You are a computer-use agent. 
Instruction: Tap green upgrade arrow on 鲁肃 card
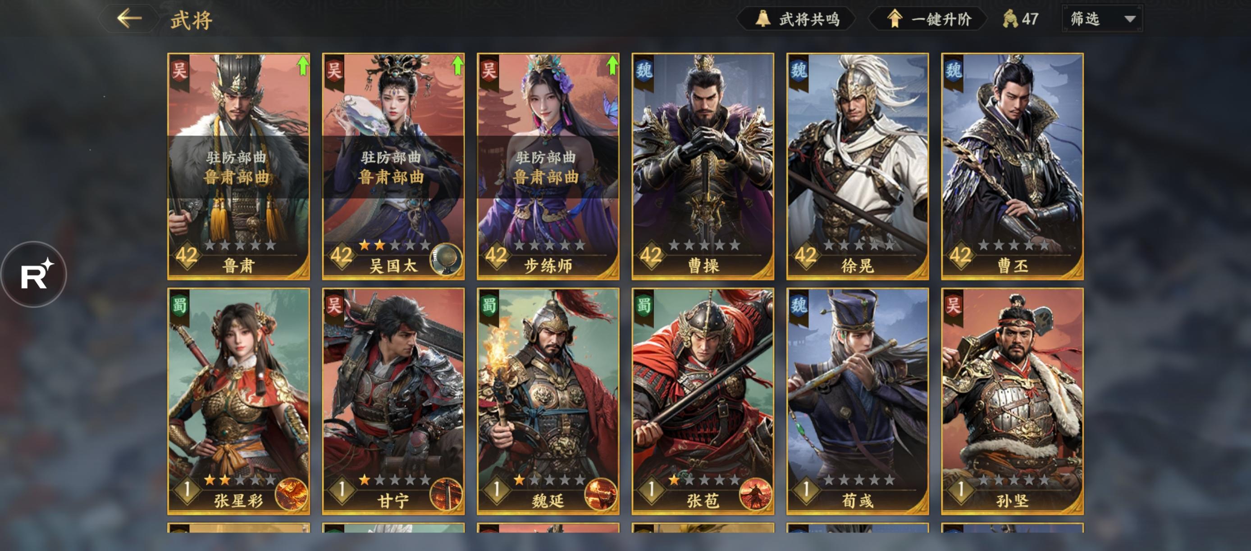coord(302,65)
